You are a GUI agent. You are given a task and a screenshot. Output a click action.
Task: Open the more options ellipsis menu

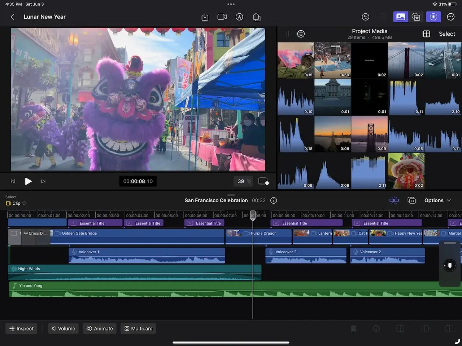[x=450, y=17]
